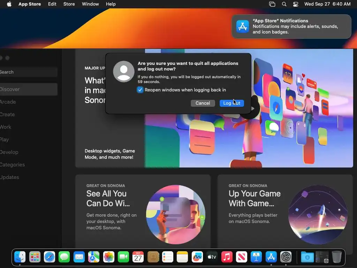Select Updates in App Store sidebar
The height and width of the screenshot is (268, 357).
pos(28,177)
